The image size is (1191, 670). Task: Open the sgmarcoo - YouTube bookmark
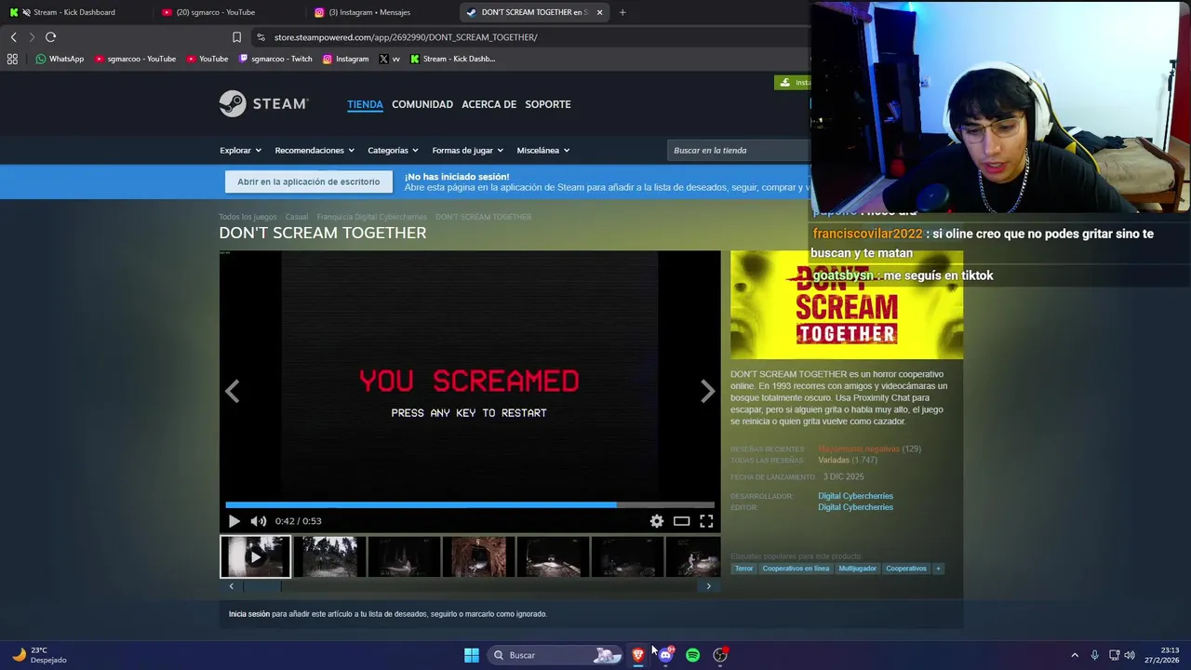135,59
